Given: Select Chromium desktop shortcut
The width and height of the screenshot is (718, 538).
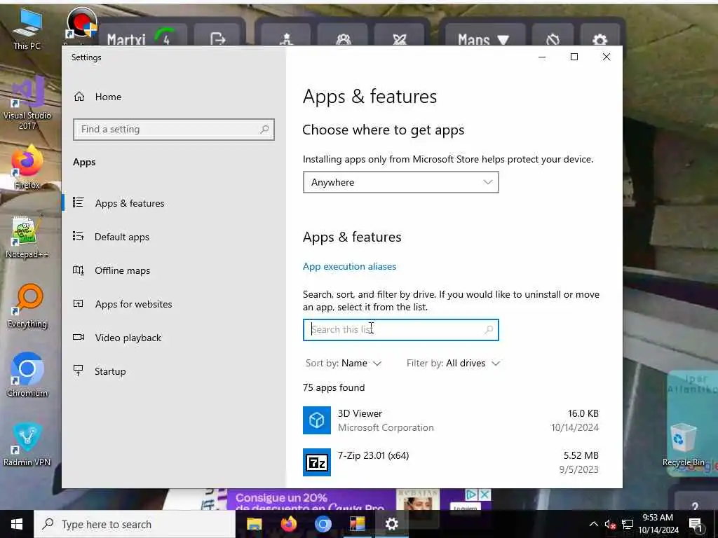Looking at the screenshot, I should (x=27, y=375).
